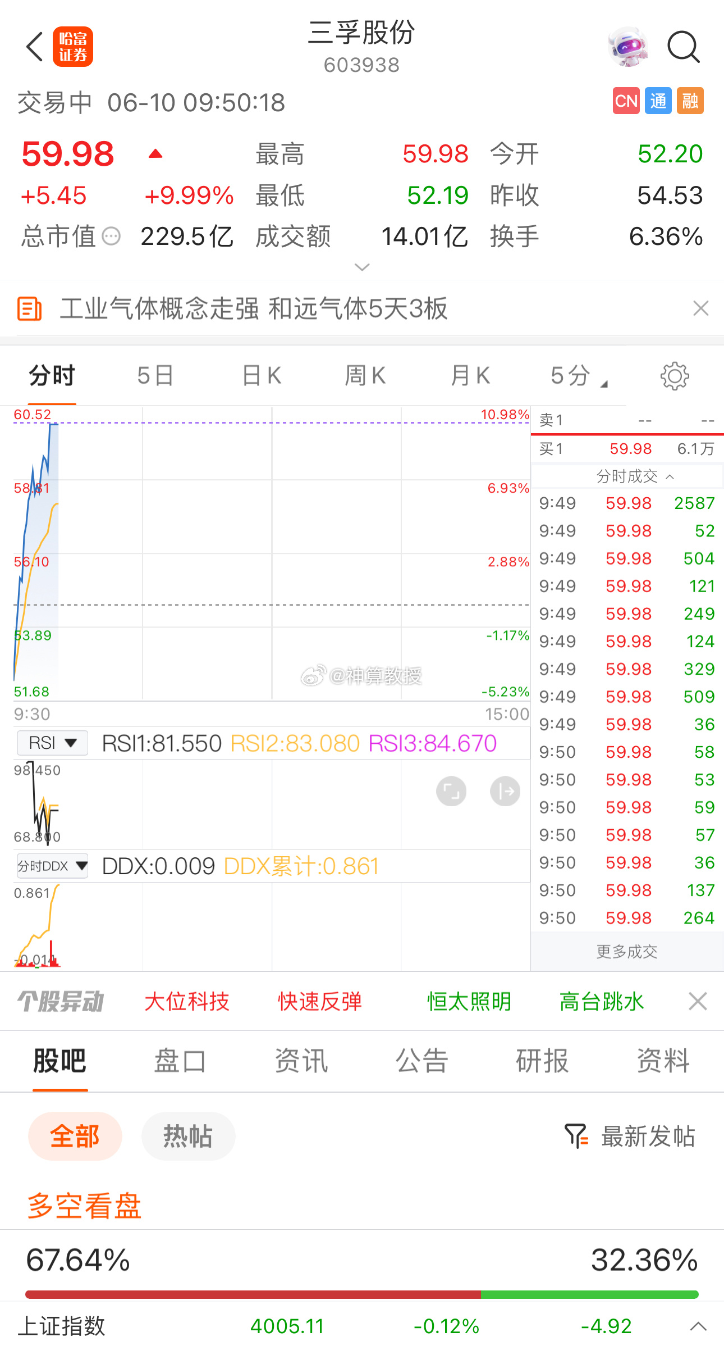
Task: Select the 股吧 tab
Action: [59, 1061]
